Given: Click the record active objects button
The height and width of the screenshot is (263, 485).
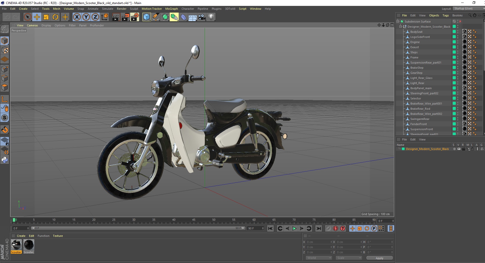Looking at the screenshot, I should [x=328, y=228].
